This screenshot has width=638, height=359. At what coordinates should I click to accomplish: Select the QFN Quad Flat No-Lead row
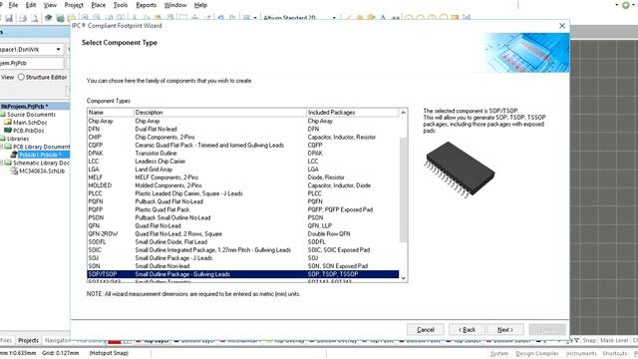coord(243,225)
